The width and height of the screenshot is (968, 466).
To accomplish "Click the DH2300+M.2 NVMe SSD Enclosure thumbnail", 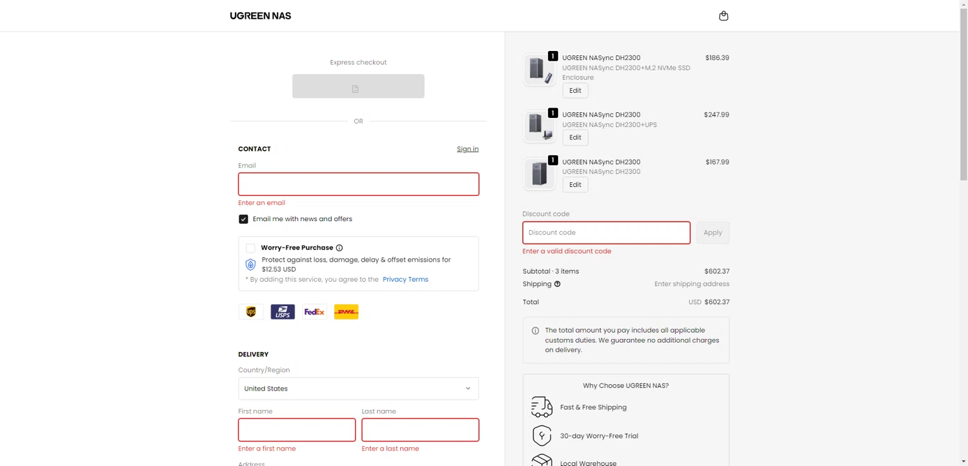I will coord(539,69).
